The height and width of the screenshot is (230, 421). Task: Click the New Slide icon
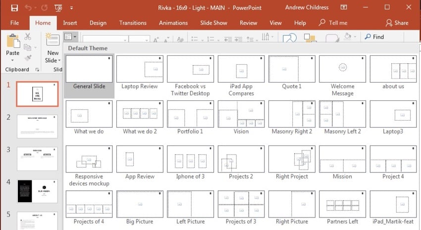pyautogui.click(x=53, y=40)
